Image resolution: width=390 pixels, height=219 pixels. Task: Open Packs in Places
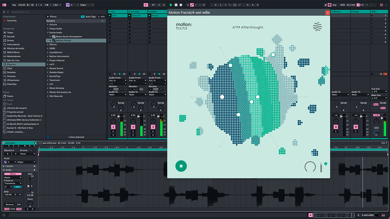[x=10, y=96]
